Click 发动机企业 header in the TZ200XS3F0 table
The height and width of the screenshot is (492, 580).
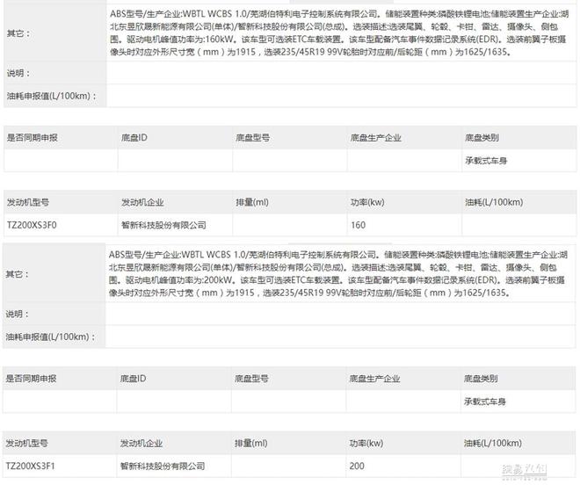point(142,202)
